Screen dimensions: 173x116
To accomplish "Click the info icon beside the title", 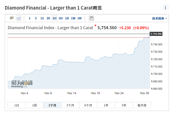I will click(165, 8).
